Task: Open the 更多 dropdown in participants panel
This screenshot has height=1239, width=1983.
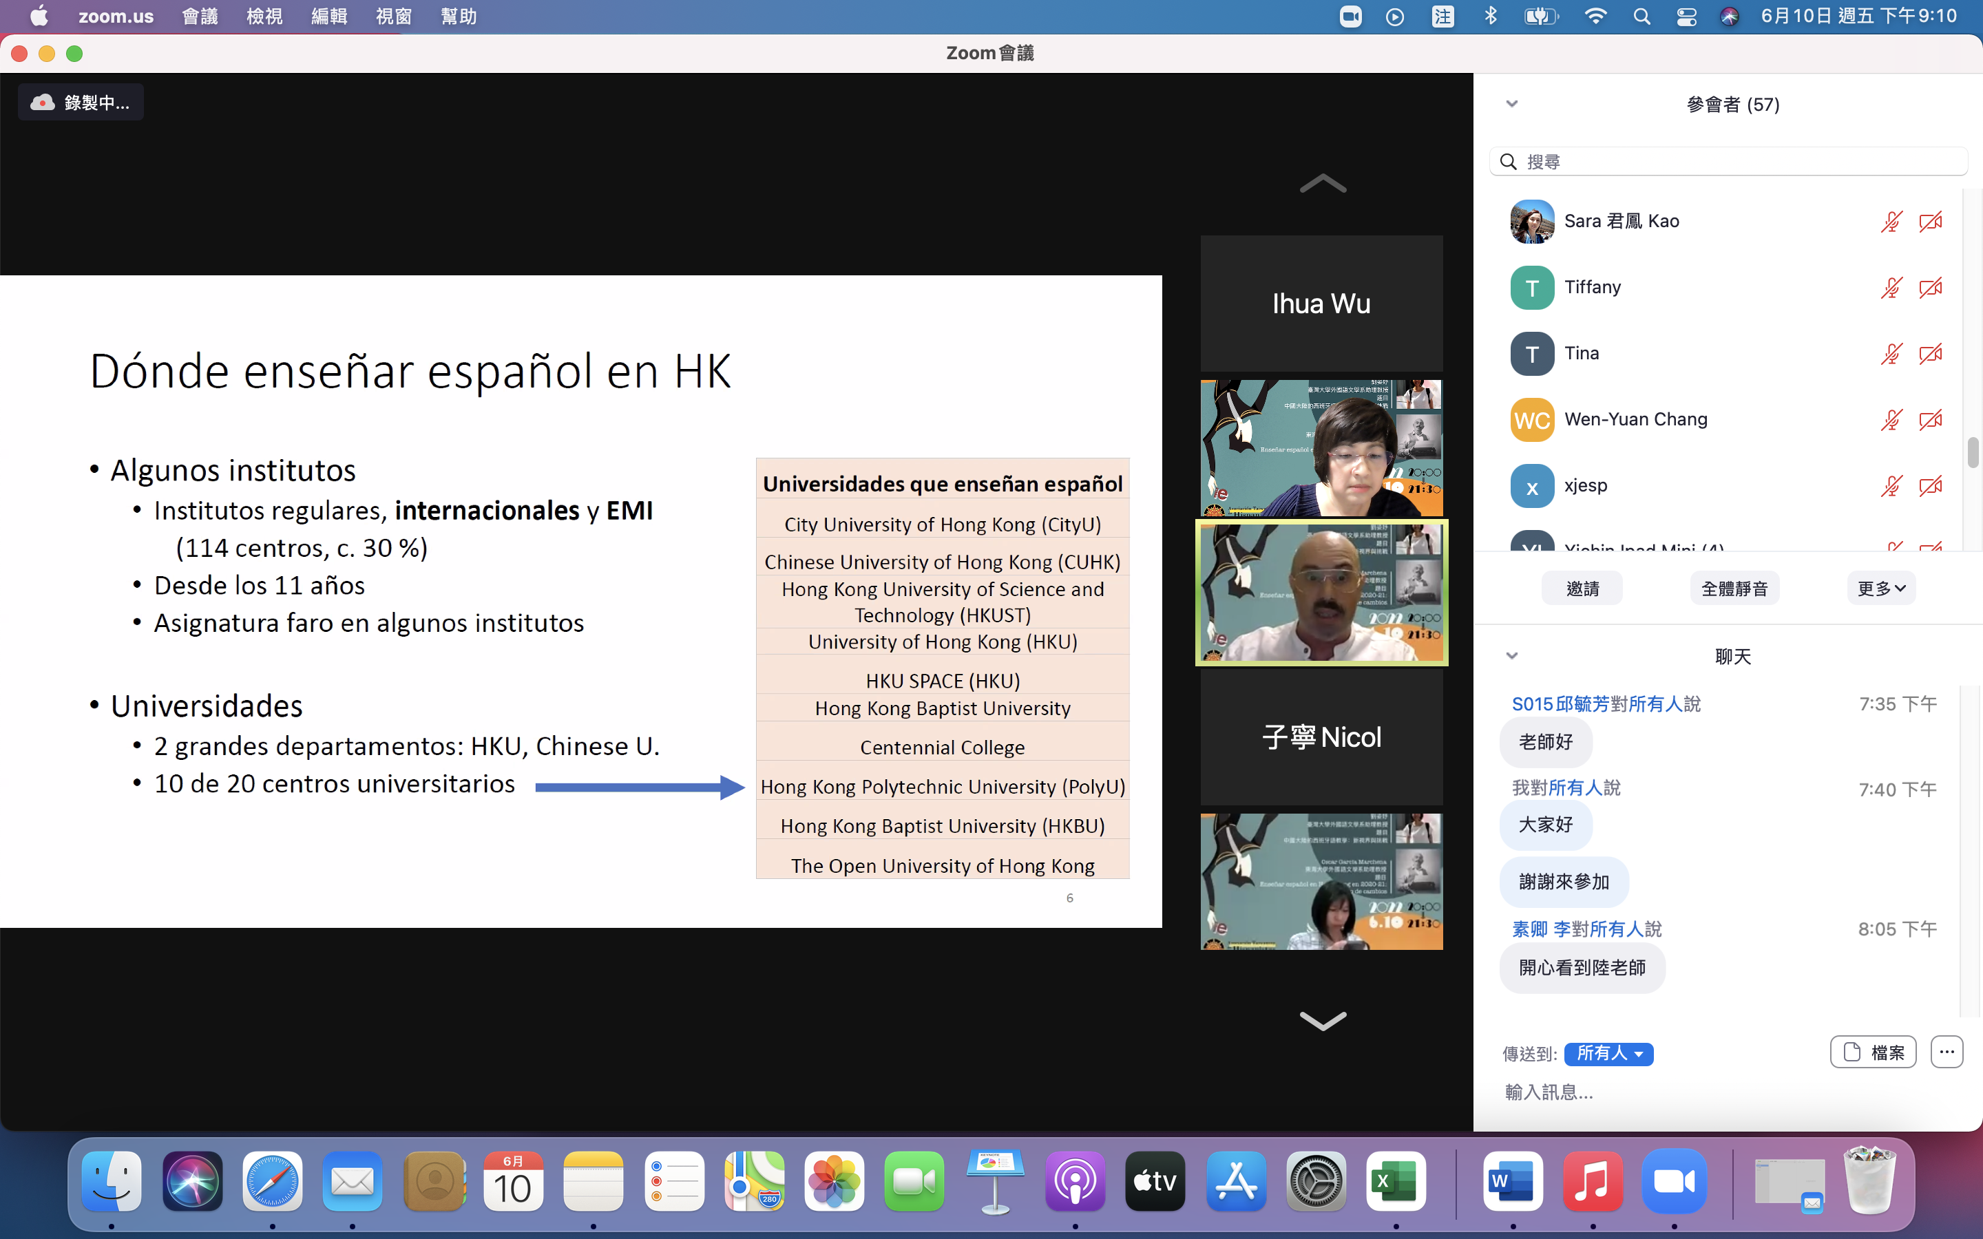Action: pyautogui.click(x=1880, y=589)
